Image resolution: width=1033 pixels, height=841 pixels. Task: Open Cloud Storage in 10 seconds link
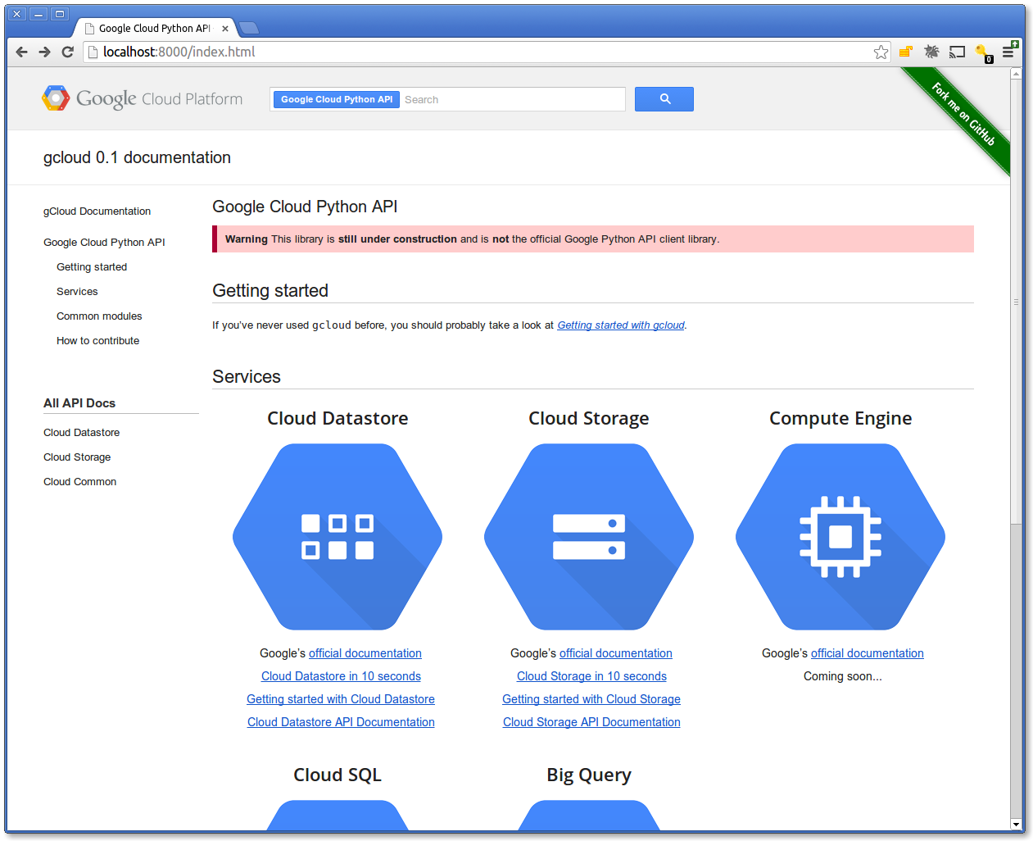coord(591,676)
